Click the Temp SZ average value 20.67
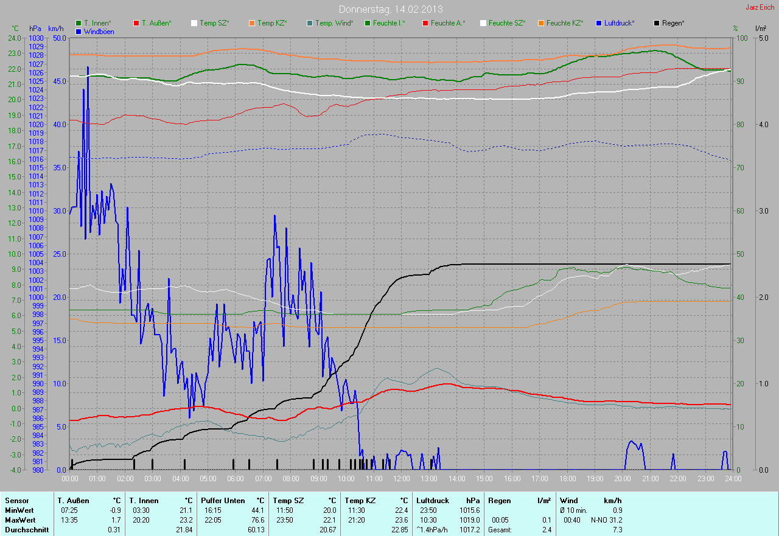Screen dimensions: 779x536 [x=327, y=530]
